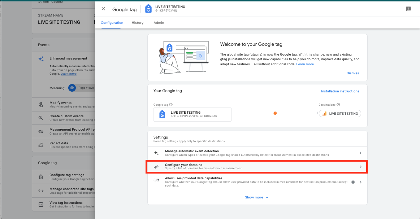
Task: Click Learn more under Enhanced measurement
Action: [69, 74]
